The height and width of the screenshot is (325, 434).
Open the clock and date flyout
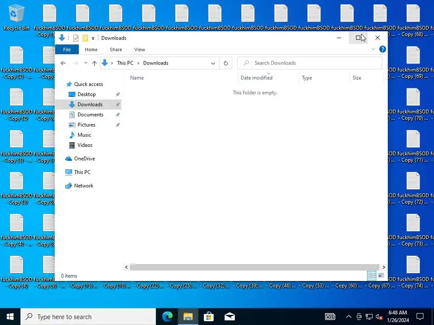[x=398, y=317]
